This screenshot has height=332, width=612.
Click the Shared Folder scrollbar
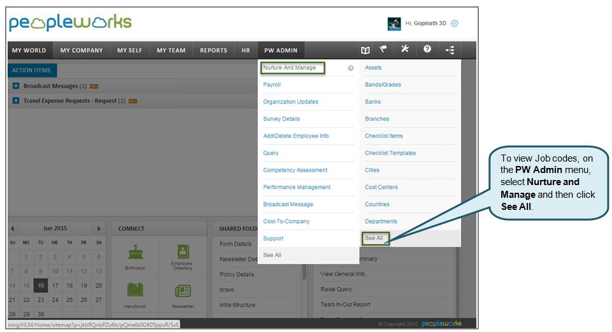(304, 272)
